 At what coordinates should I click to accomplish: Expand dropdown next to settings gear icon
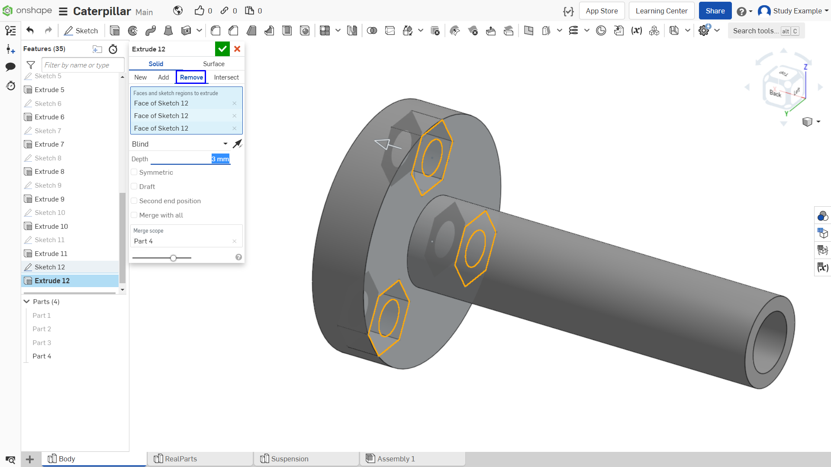pos(717,31)
